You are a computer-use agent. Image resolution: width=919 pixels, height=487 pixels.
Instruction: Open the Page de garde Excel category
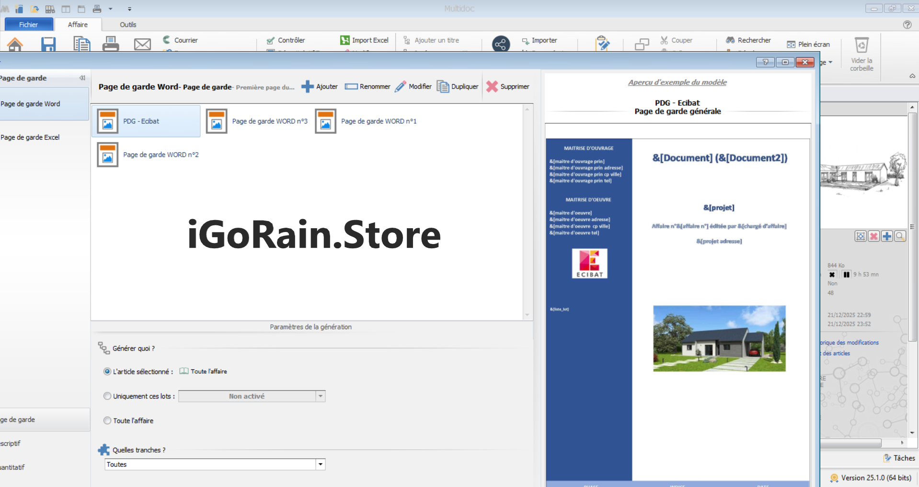30,137
